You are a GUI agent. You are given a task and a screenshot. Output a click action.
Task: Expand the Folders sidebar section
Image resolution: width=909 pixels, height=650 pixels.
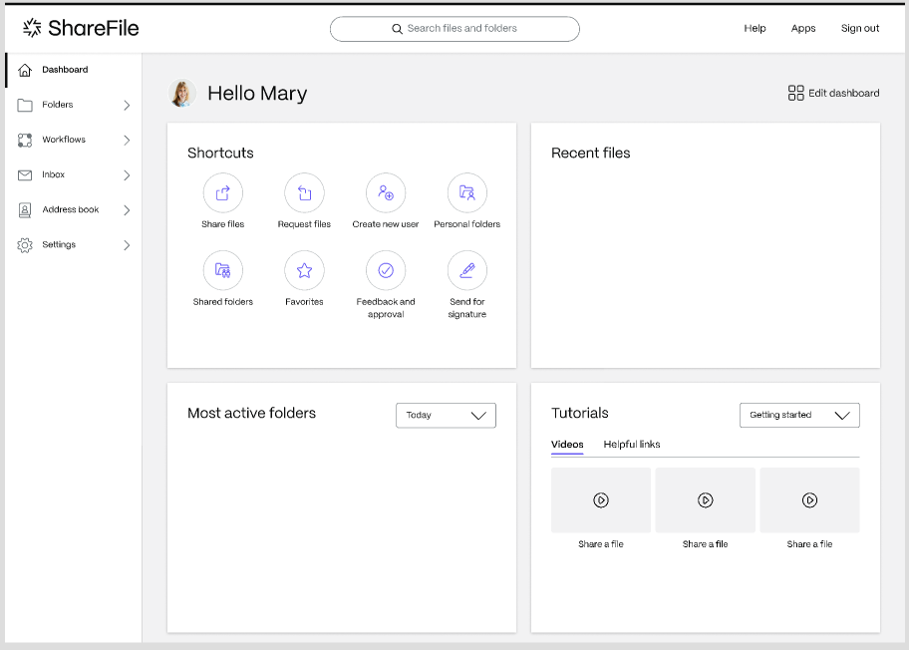(72, 105)
